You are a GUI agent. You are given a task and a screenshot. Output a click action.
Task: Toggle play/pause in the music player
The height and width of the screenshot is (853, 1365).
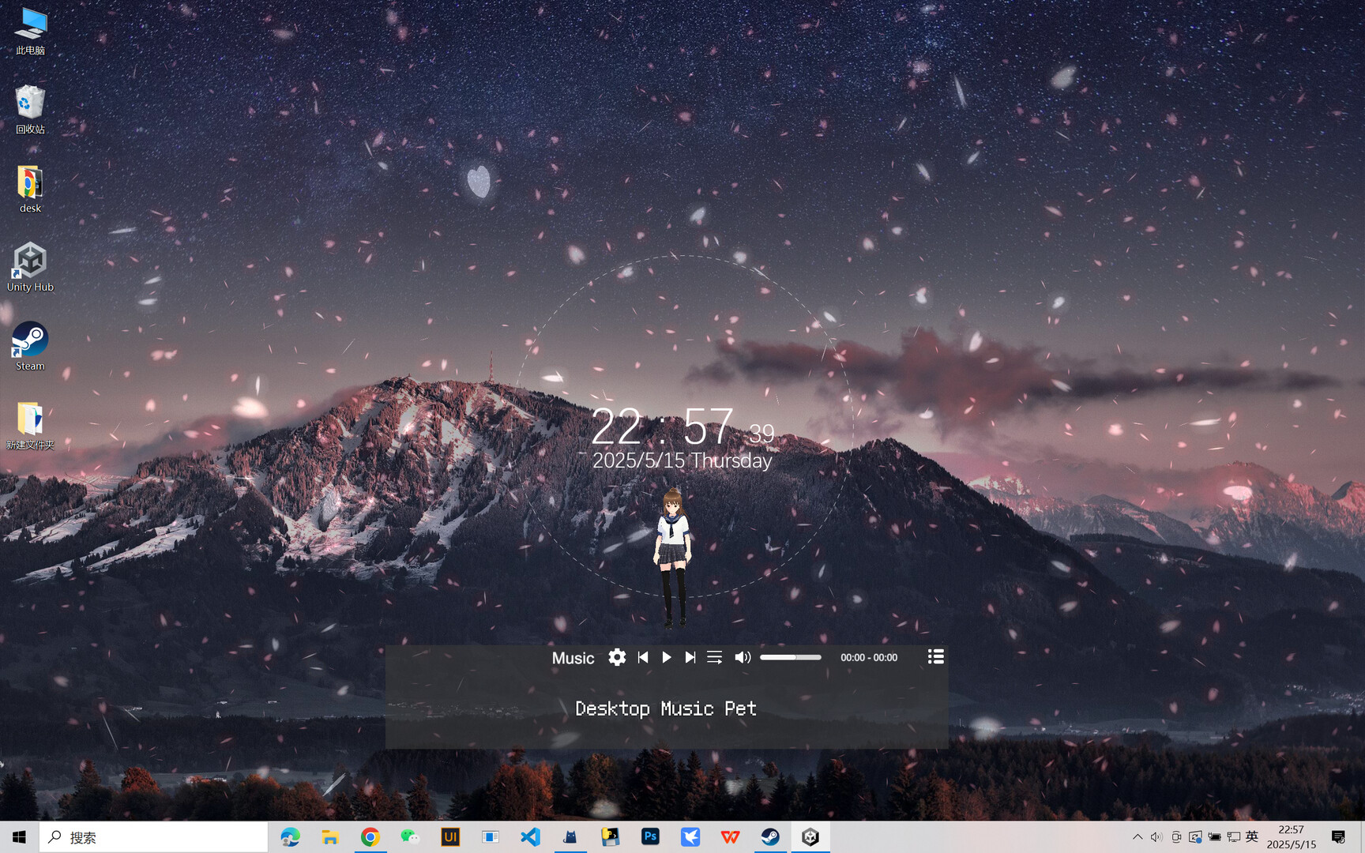[667, 657]
